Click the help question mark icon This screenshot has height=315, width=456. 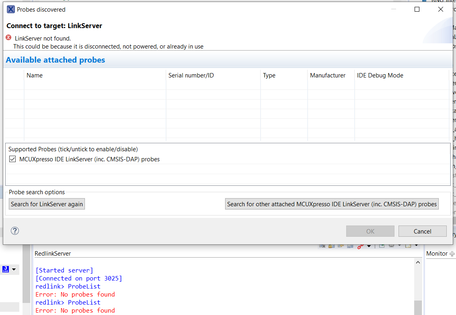(15, 231)
